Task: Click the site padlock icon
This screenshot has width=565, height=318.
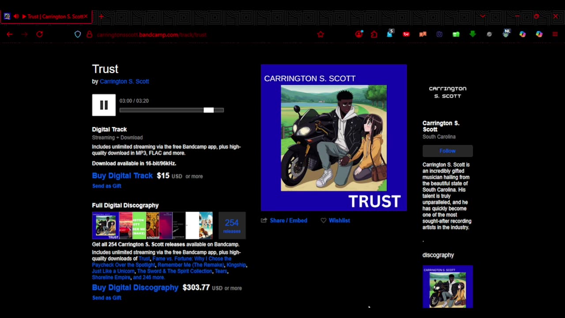Action: coord(89,34)
